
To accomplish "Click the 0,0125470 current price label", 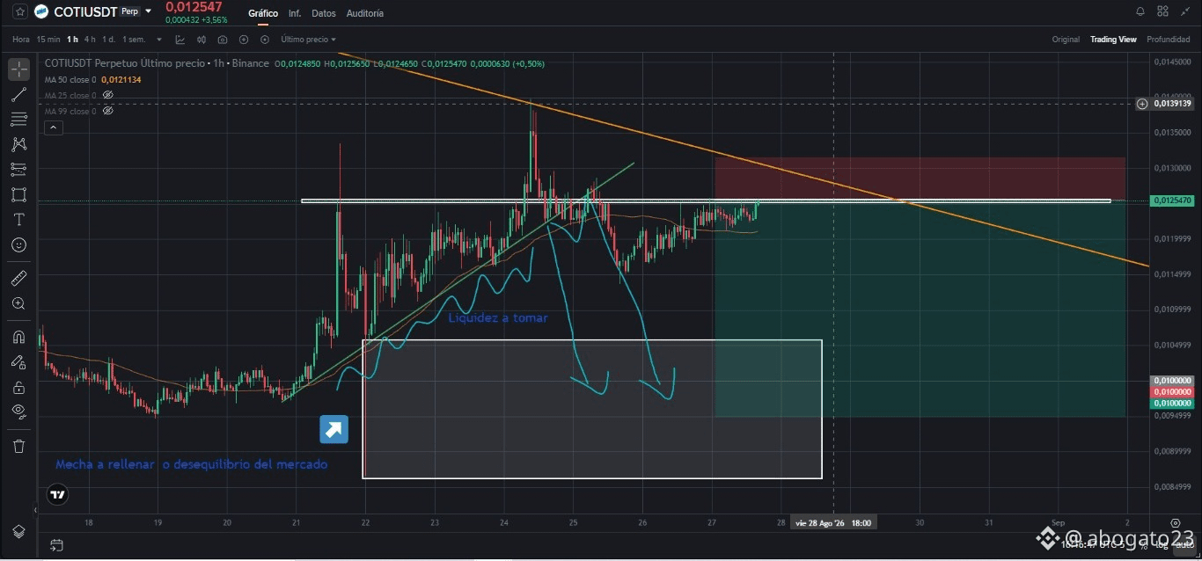I will tap(1172, 201).
